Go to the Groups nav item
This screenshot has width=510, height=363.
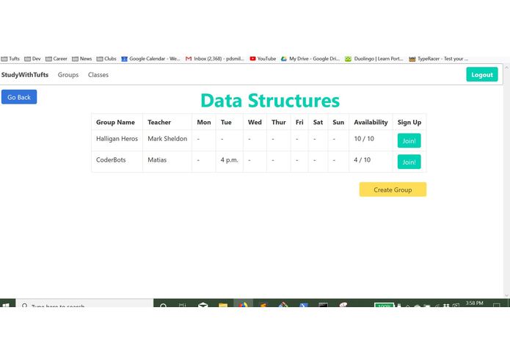click(68, 74)
